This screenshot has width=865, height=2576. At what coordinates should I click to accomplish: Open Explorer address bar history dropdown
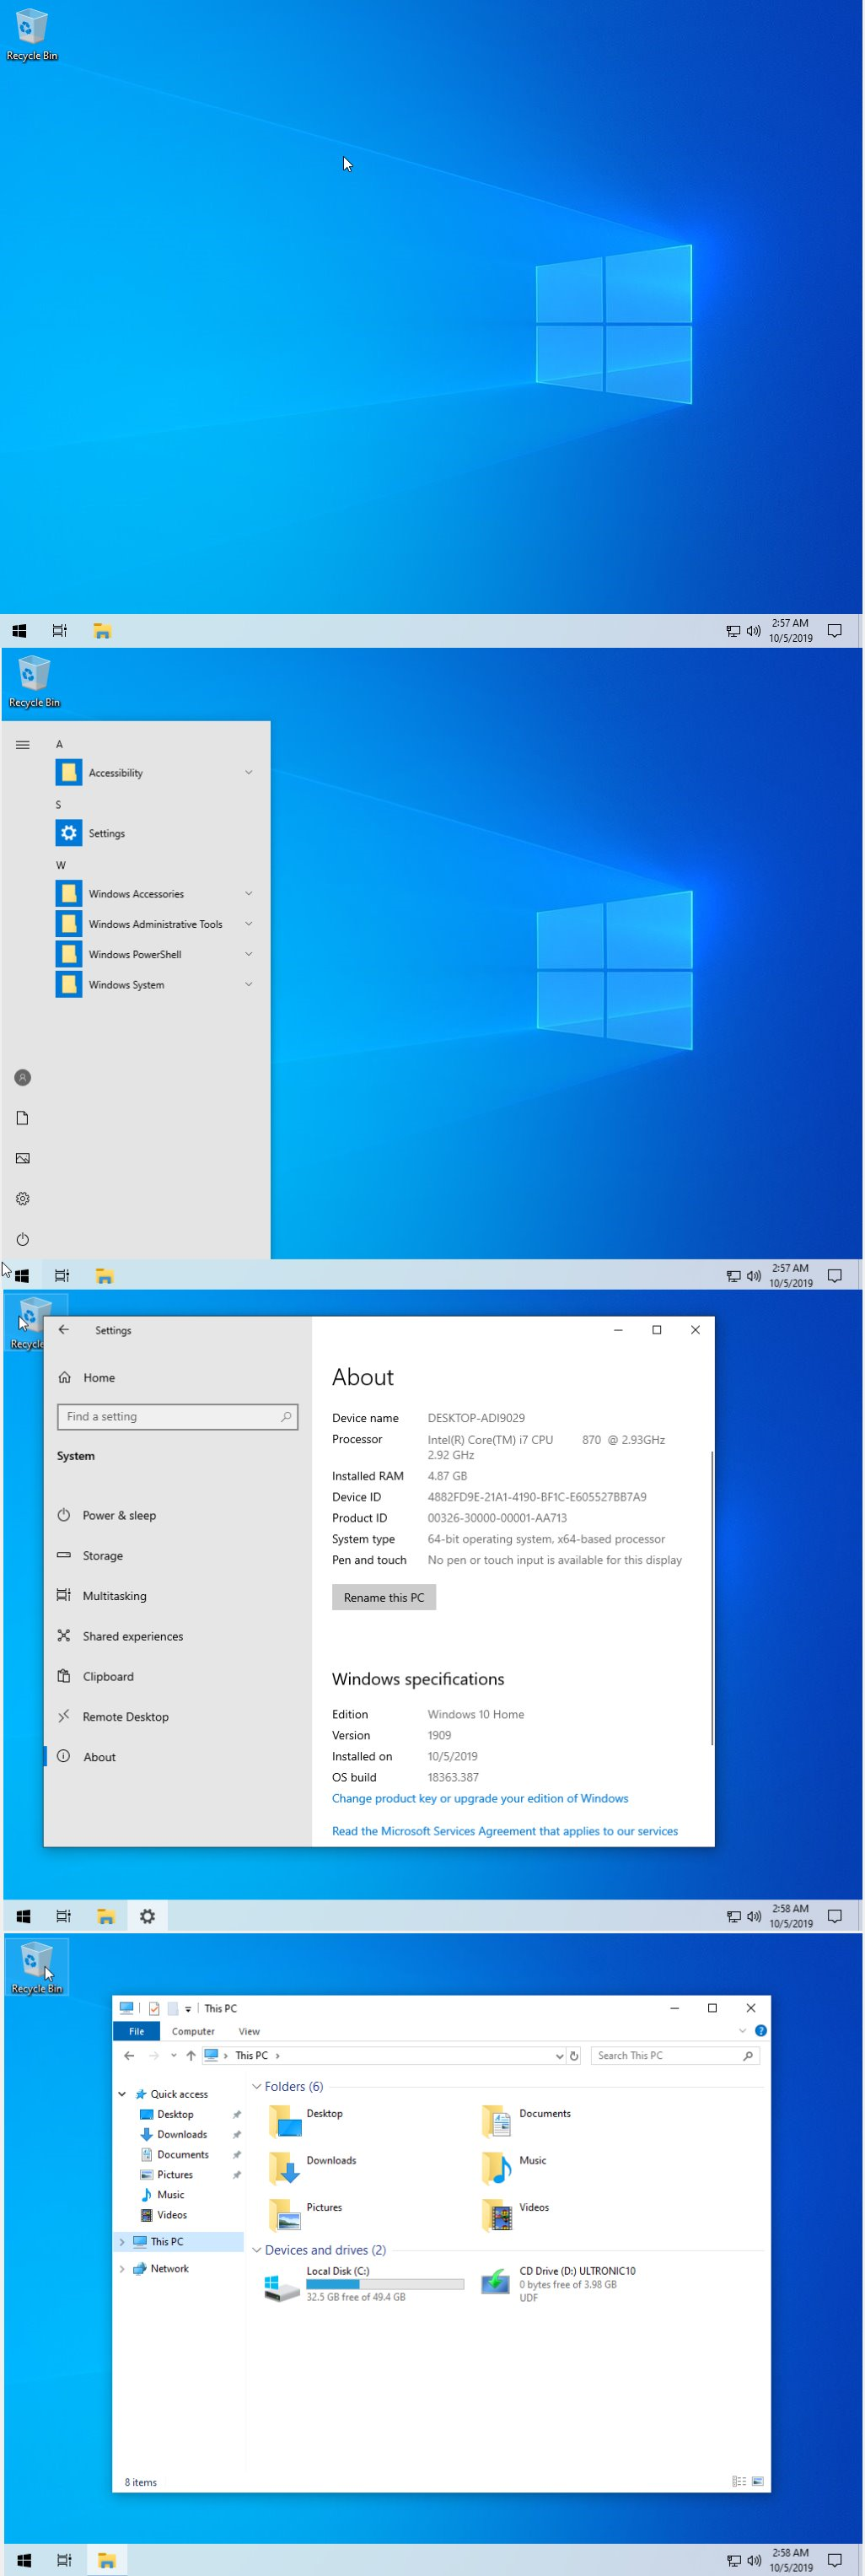click(559, 2056)
